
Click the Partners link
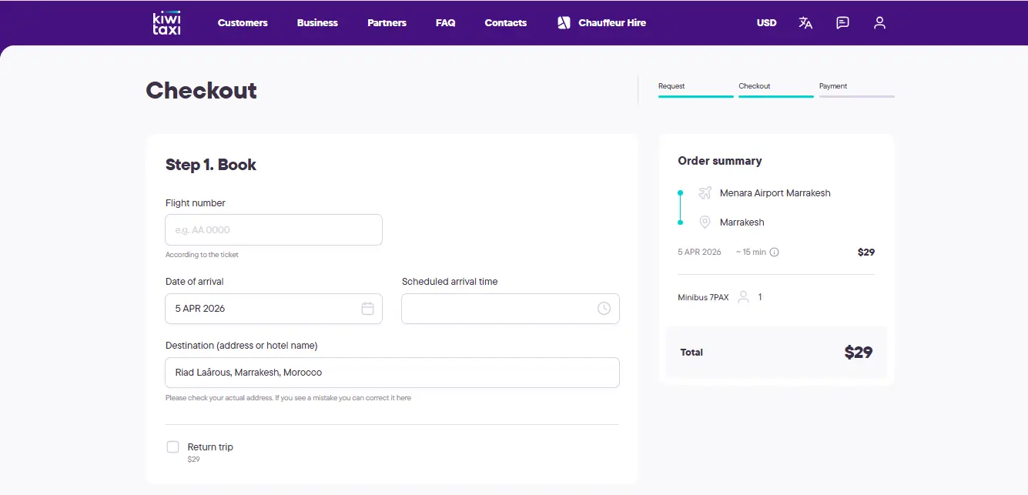click(x=387, y=23)
